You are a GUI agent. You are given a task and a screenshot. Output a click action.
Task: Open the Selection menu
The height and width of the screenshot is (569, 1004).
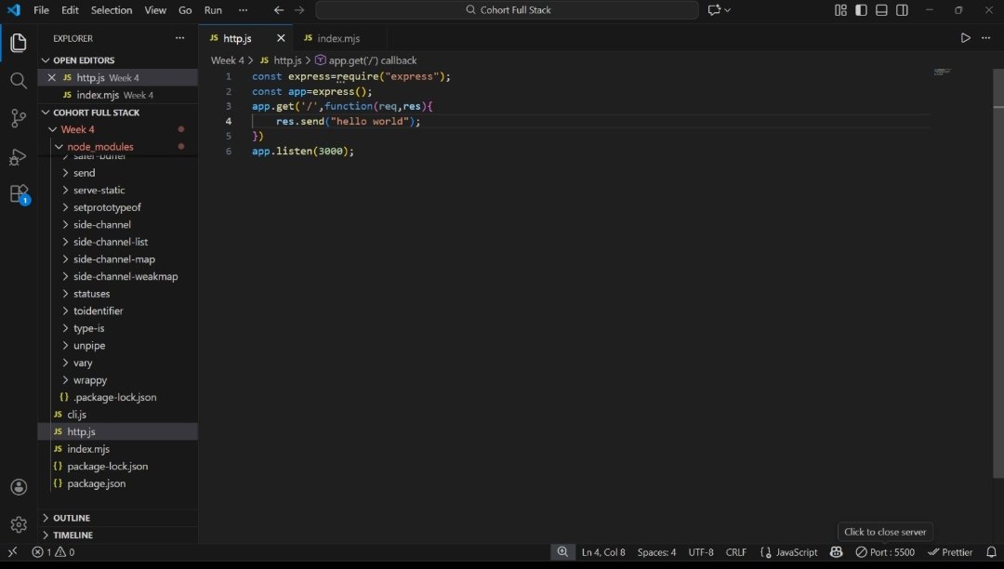[x=112, y=10]
